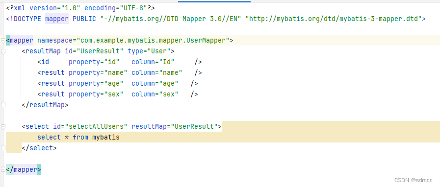
Task: Click the property="id" attribute
Action: (x=94, y=62)
